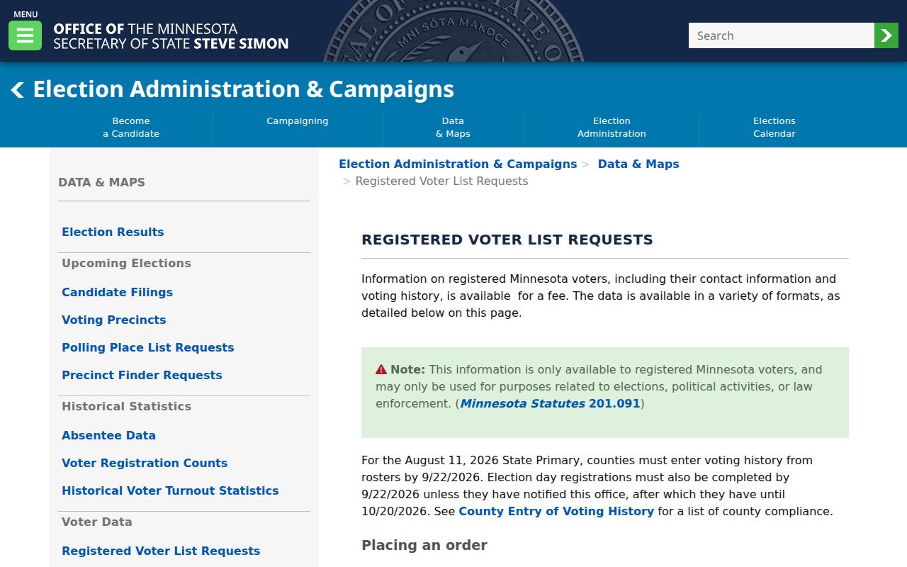Open Voter Registration Counts link
This screenshot has height=567, width=907.
145,463
